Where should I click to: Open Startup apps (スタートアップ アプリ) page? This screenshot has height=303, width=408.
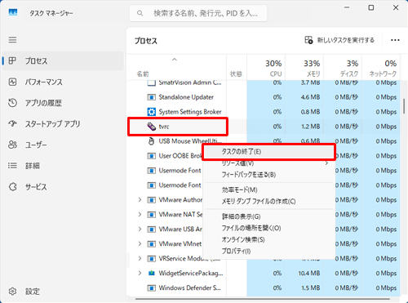point(63,124)
